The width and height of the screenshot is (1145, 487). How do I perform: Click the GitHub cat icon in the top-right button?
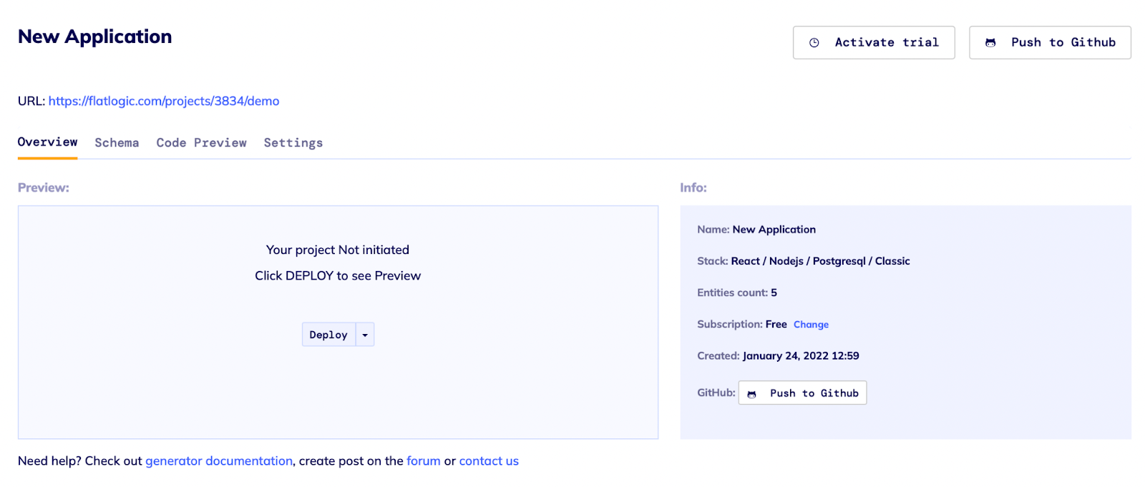pyautogui.click(x=990, y=43)
